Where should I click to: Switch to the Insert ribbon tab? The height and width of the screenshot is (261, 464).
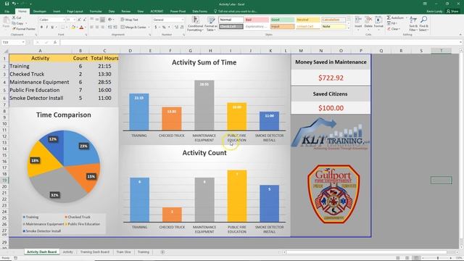pos(57,12)
